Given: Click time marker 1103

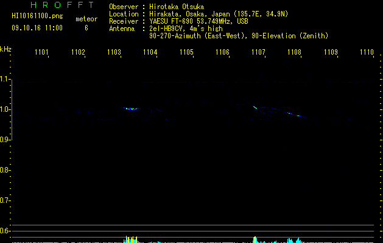Looking at the screenshot, I should [114, 52].
